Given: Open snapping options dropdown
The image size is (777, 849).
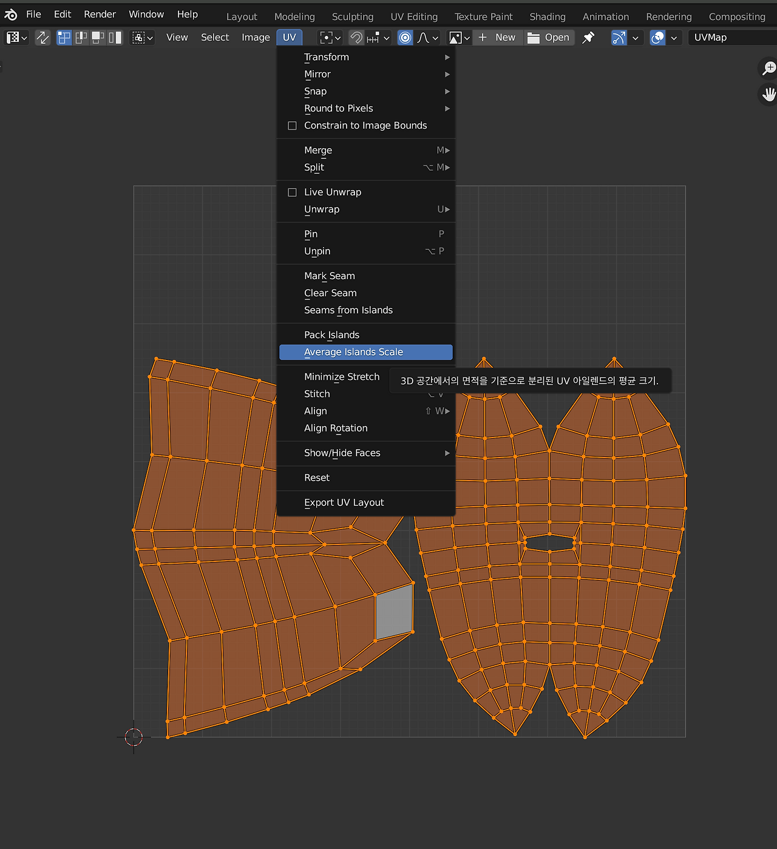Looking at the screenshot, I should [x=378, y=38].
